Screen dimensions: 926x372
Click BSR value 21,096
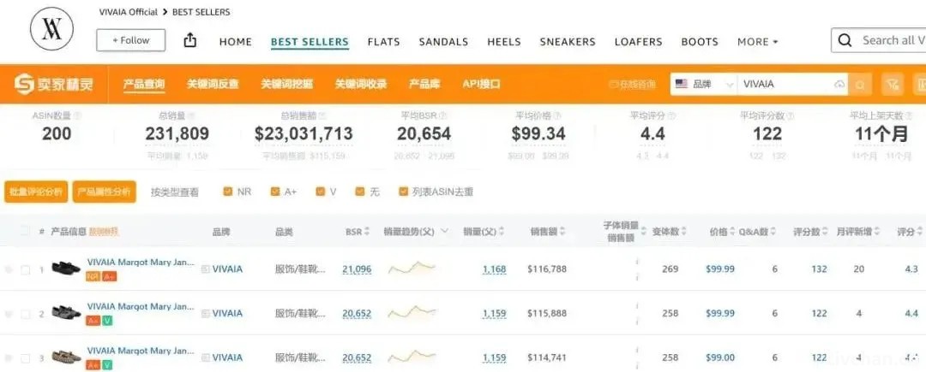click(x=357, y=269)
